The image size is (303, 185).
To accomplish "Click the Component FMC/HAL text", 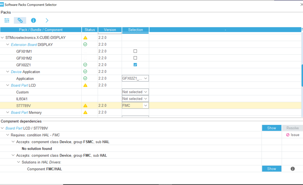I will pyautogui.click(x=44, y=169).
